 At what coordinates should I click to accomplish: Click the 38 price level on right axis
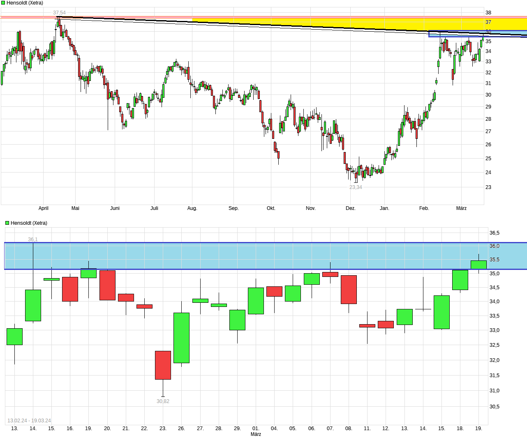click(x=489, y=12)
